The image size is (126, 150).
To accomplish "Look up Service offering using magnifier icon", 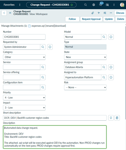I will (43, 77).
